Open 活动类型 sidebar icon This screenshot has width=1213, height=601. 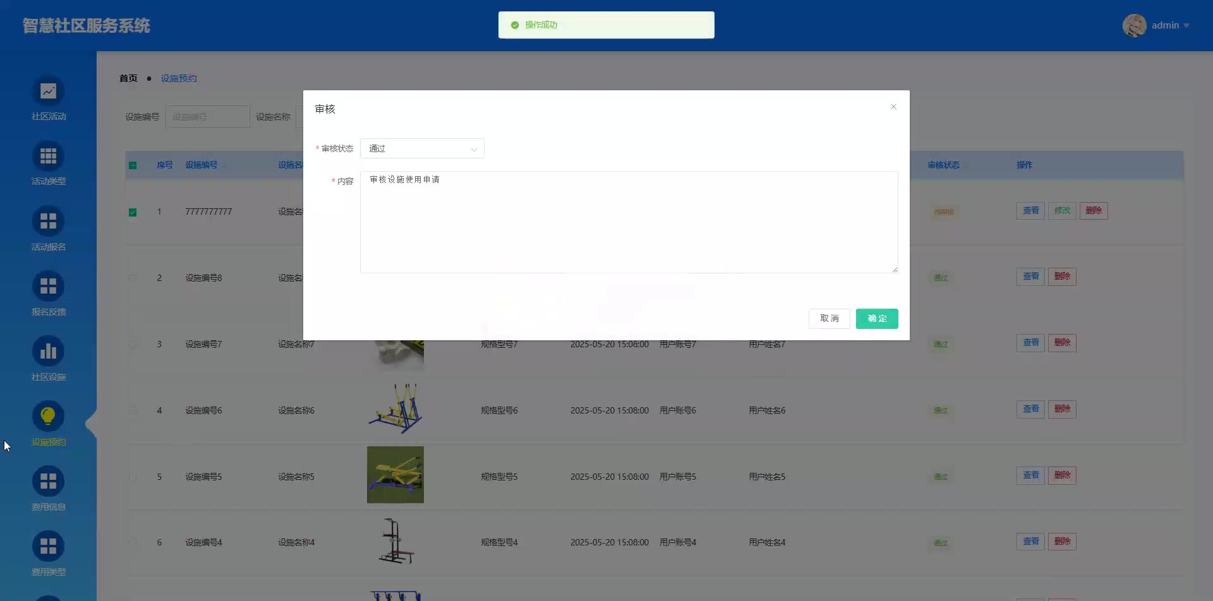click(x=48, y=157)
